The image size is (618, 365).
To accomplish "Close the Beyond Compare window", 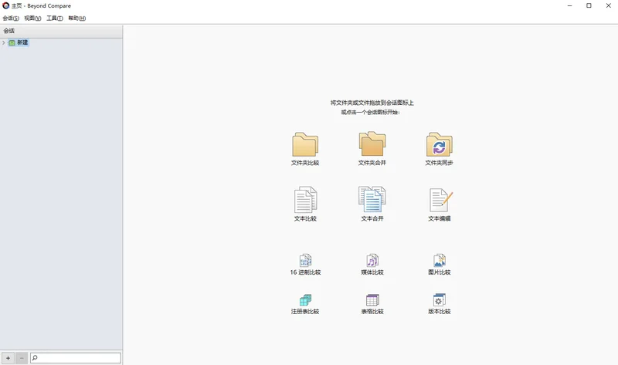I will click(608, 5).
